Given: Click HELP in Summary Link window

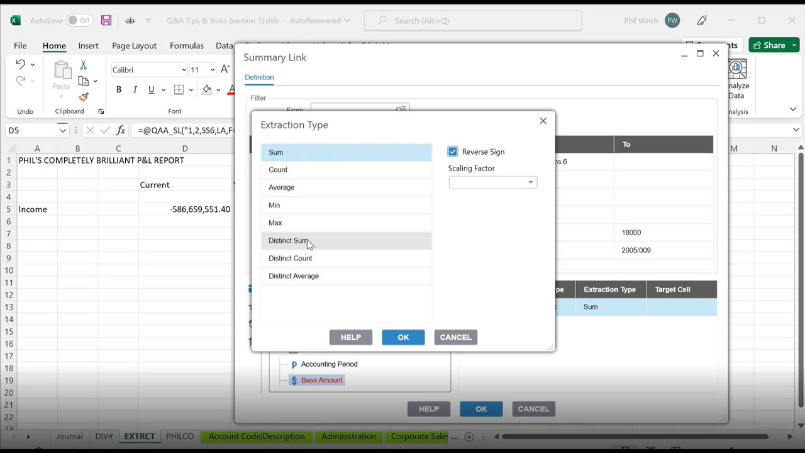Looking at the screenshot, I should click(429, 409).
